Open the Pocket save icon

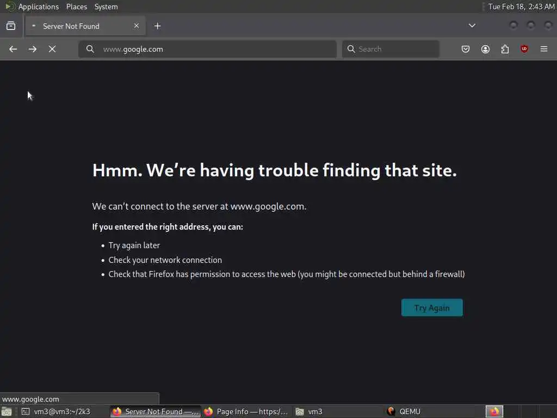466,49
